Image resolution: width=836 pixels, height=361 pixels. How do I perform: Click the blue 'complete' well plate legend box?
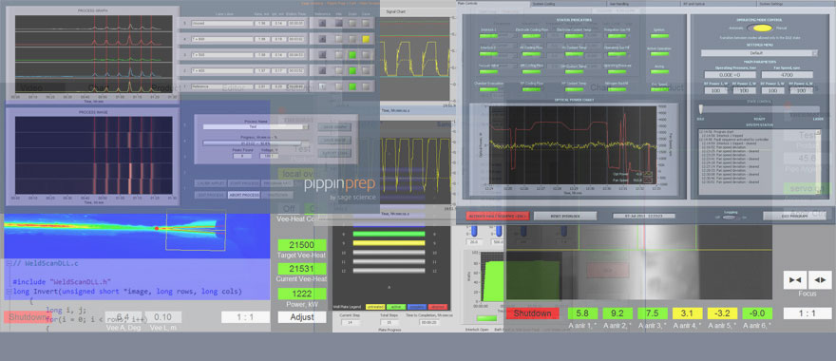tap(417, 307)
